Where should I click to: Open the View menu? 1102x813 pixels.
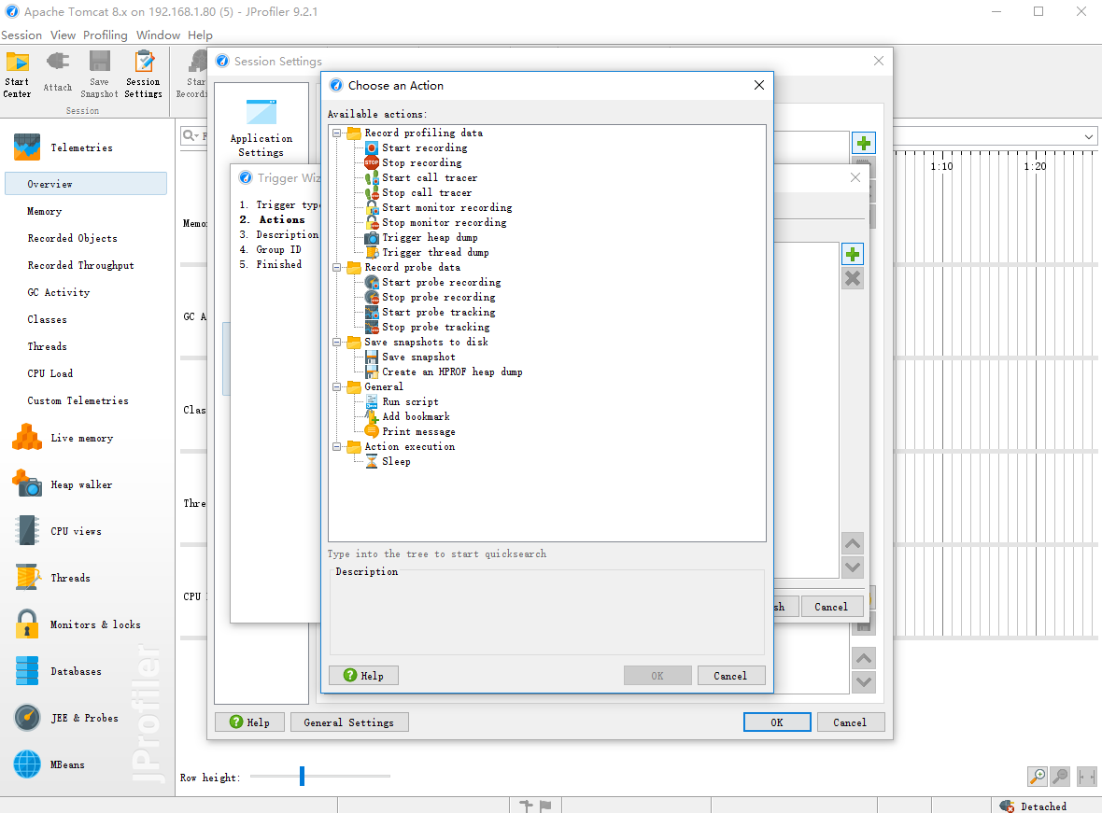(x=63, y=35)
